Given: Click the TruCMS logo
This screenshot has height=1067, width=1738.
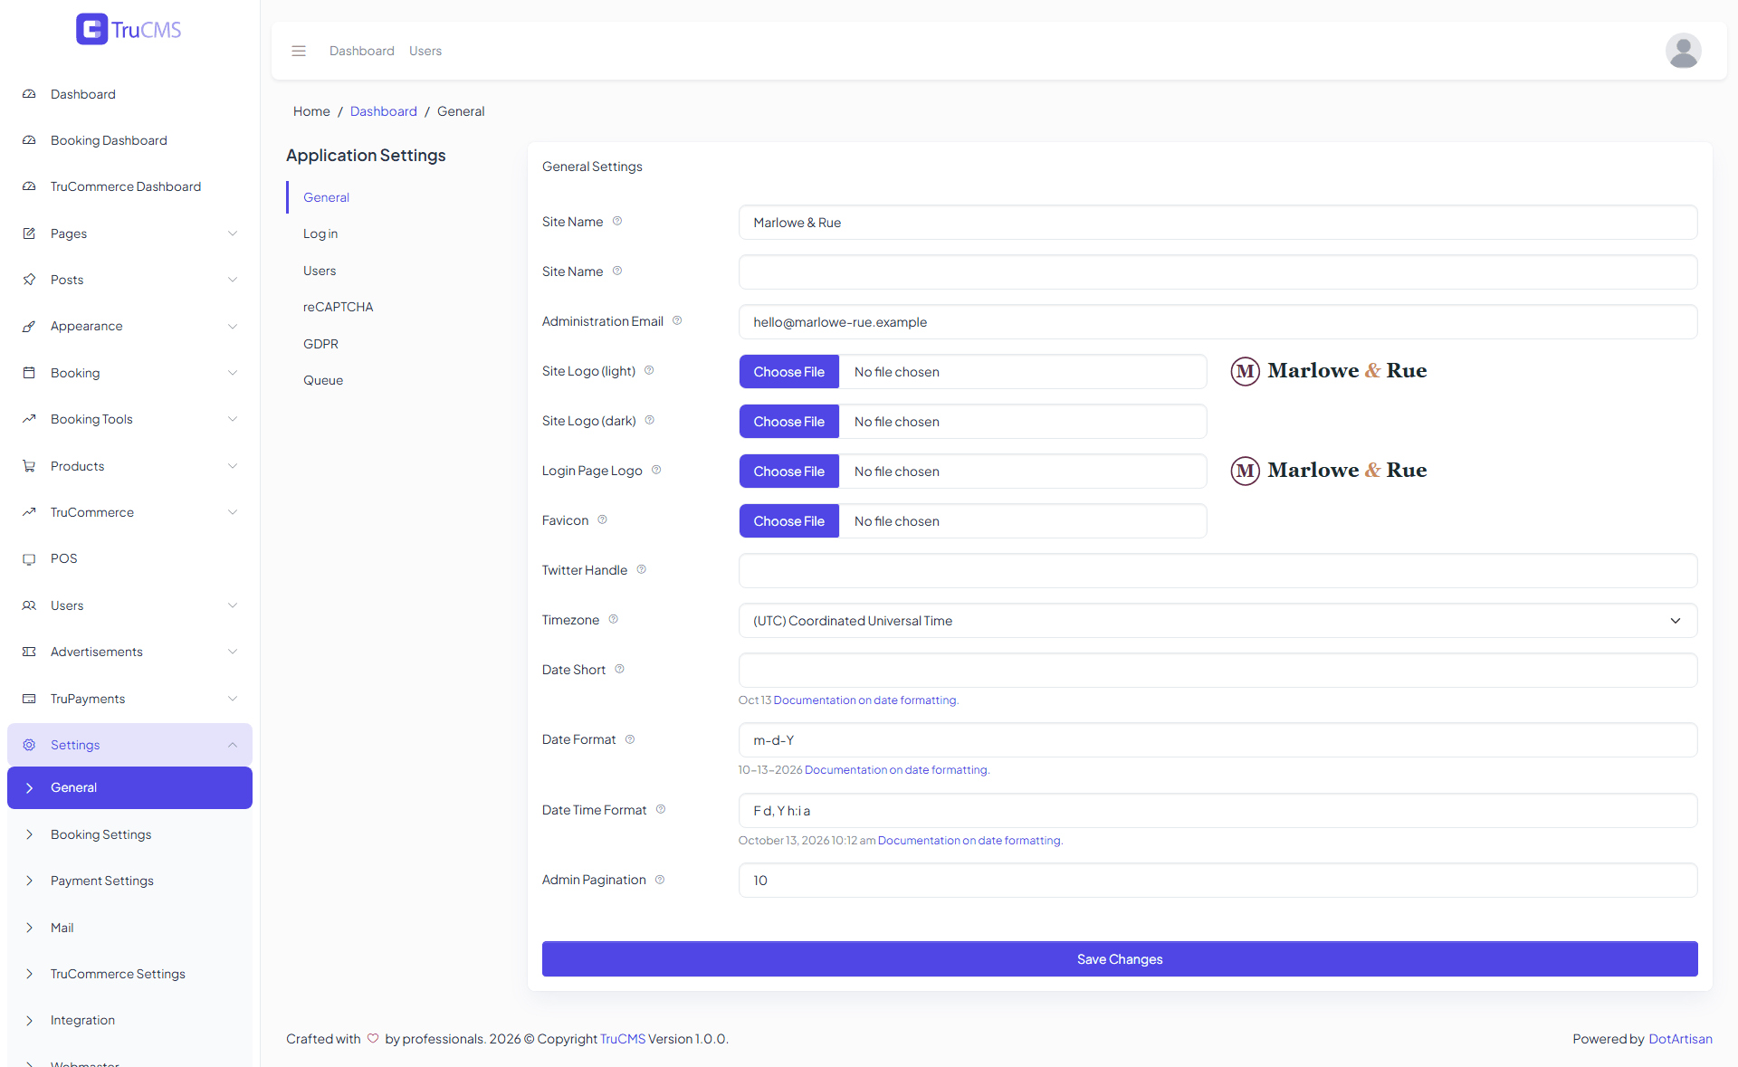Looking at the screenshot, I should (129, 30).
